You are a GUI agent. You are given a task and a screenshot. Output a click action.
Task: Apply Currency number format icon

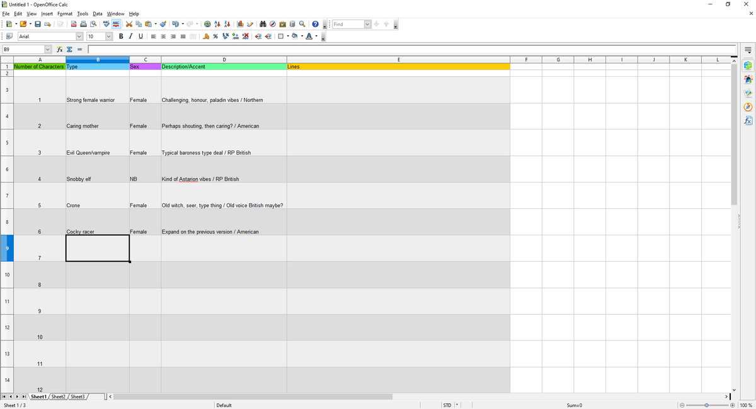click(205, 36)
